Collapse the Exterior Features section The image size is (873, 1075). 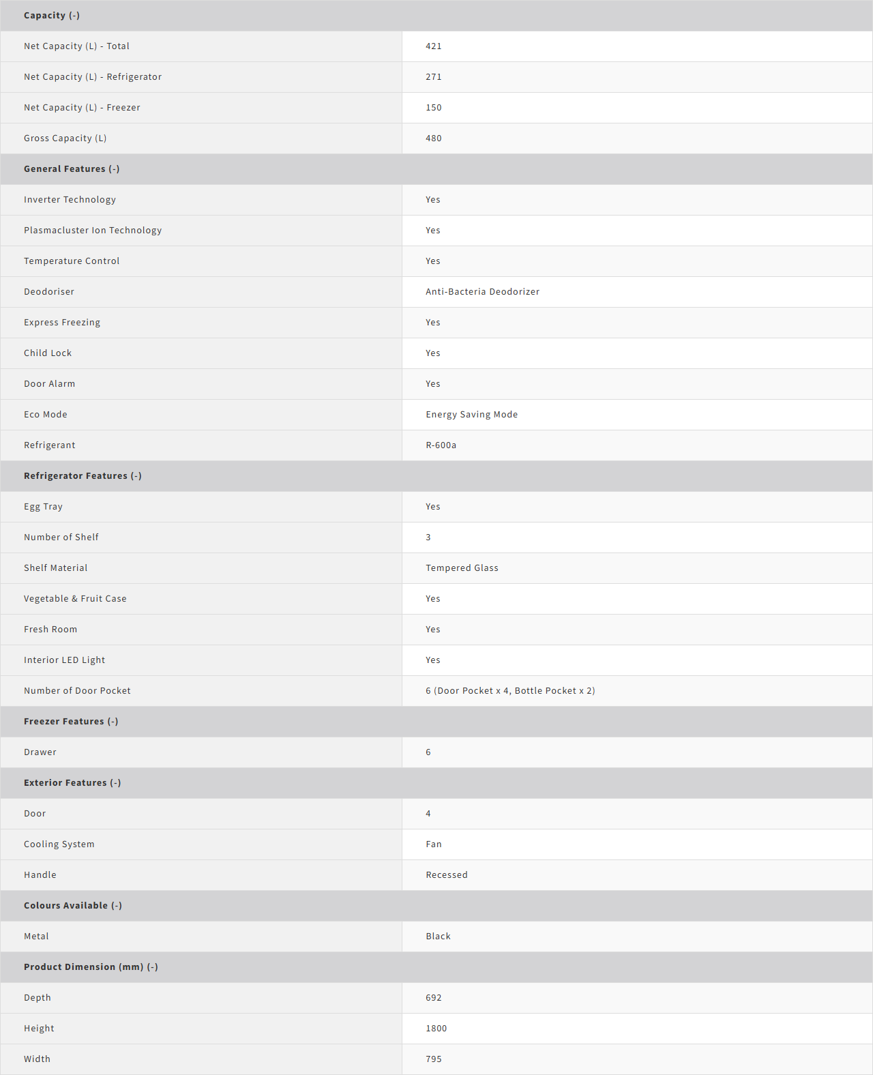[x=72, y=783]
